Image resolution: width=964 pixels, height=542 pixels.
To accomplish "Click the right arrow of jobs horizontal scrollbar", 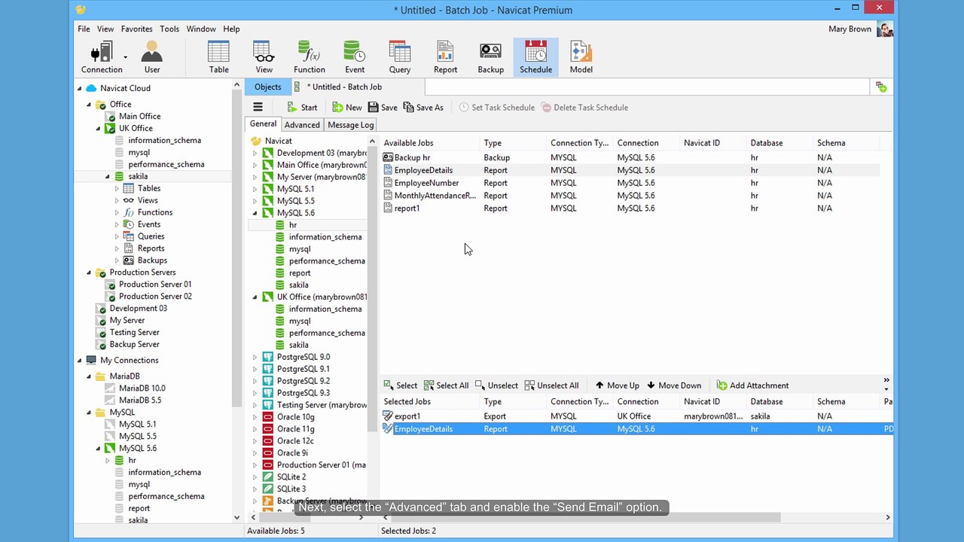I will 887,517.
